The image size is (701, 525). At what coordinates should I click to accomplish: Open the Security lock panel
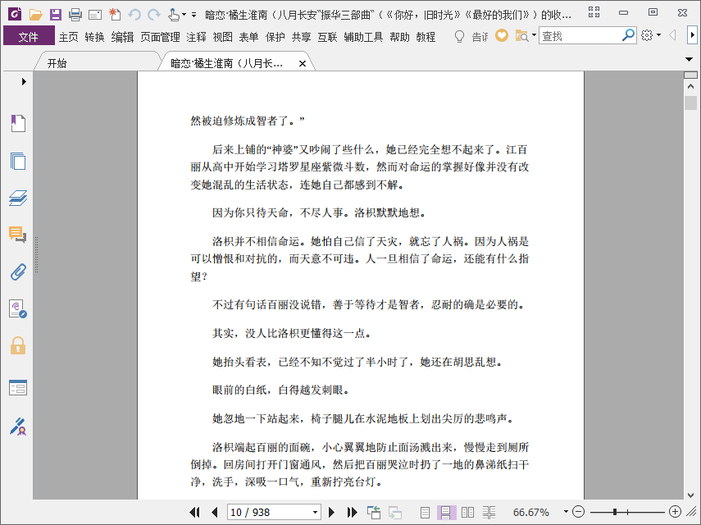click(18, 345)
